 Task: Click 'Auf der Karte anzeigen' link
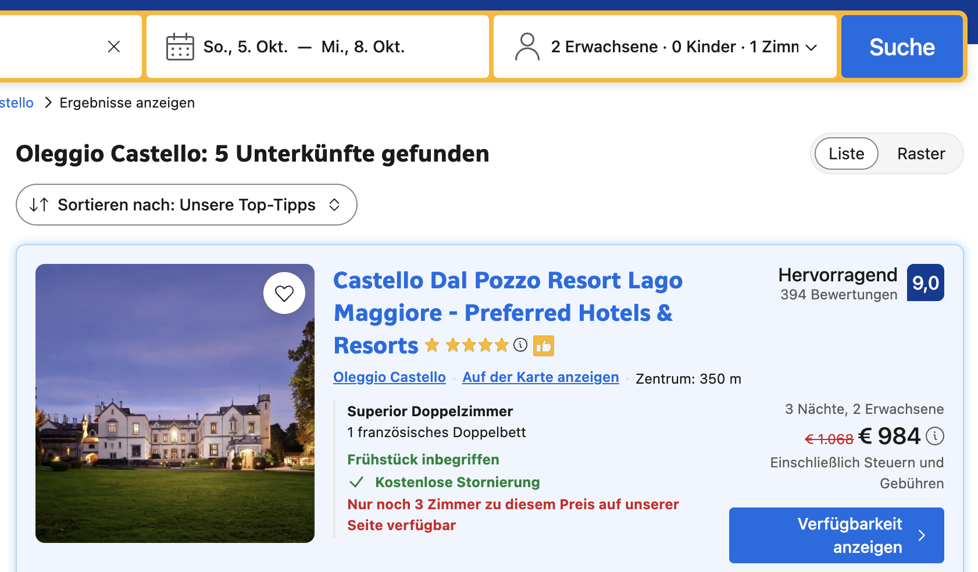click(541, 377)
